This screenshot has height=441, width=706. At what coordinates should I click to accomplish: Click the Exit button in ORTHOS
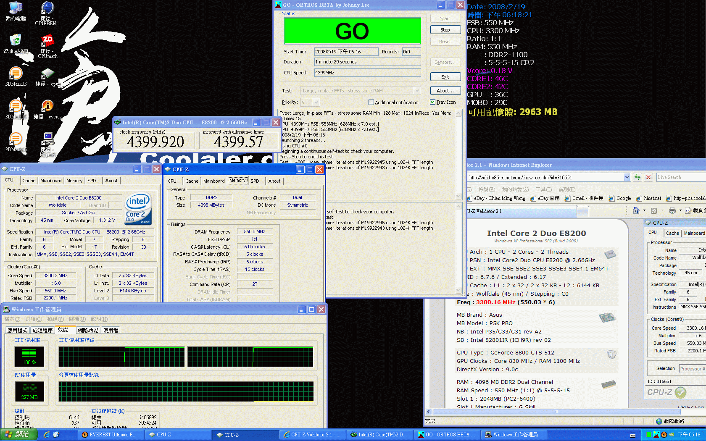click(x=445, y=77)
